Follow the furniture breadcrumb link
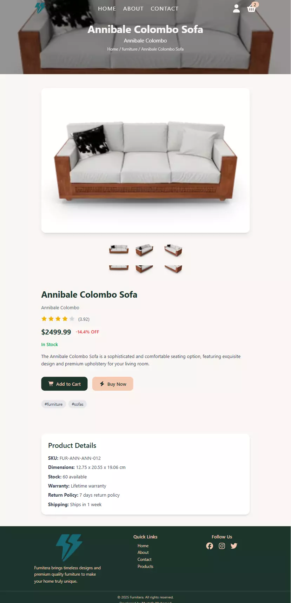This screenshot has width=291, height=603. click(130, 49)
